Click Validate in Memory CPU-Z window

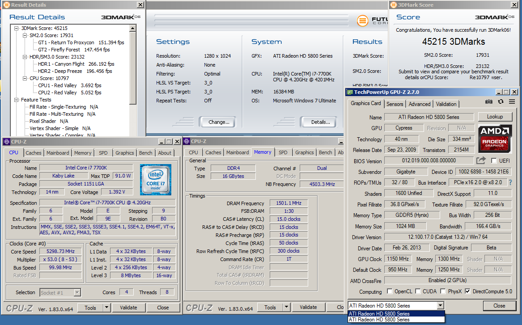pos(308,308)
